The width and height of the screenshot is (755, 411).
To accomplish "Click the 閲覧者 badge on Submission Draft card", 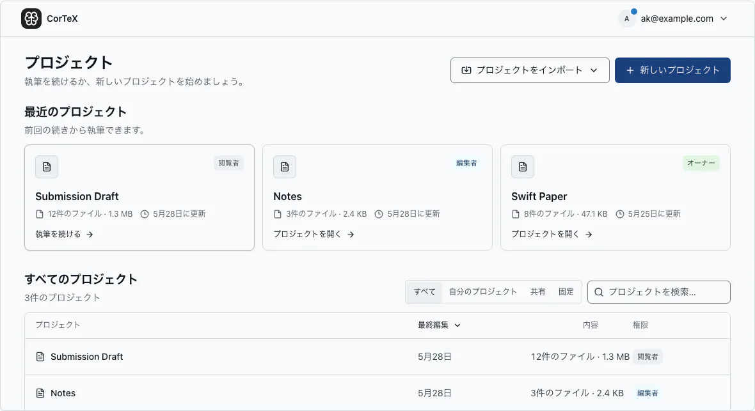I will tap(228, 163).
